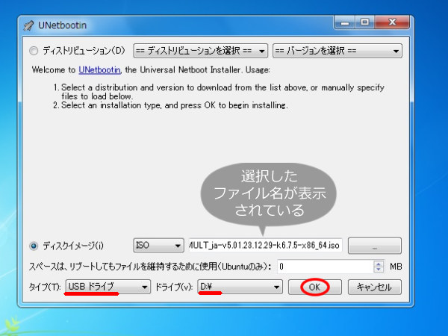
Task: Click the ドライブ(v): label
Action: [x=174, y=287]
